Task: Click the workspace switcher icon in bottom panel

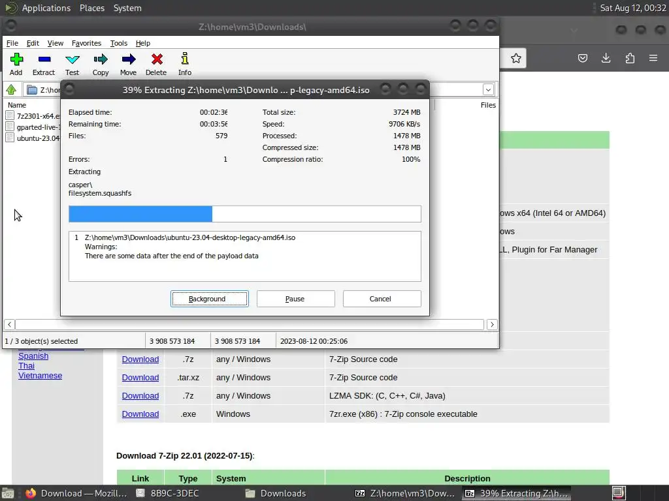Action: pos(619,493)
